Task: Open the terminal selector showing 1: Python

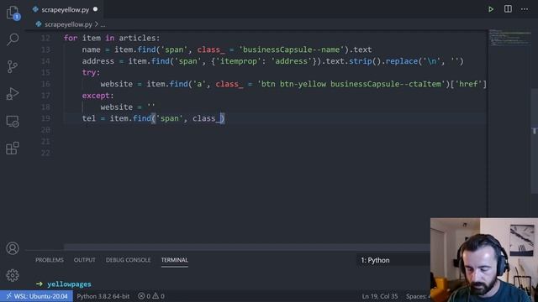Action: (393, 260)
